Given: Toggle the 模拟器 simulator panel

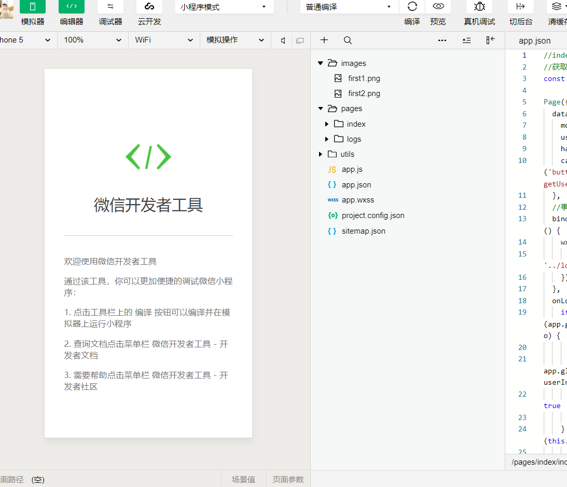Looking at the screenshot, I should pyautogui.click(x=33, y=7).
